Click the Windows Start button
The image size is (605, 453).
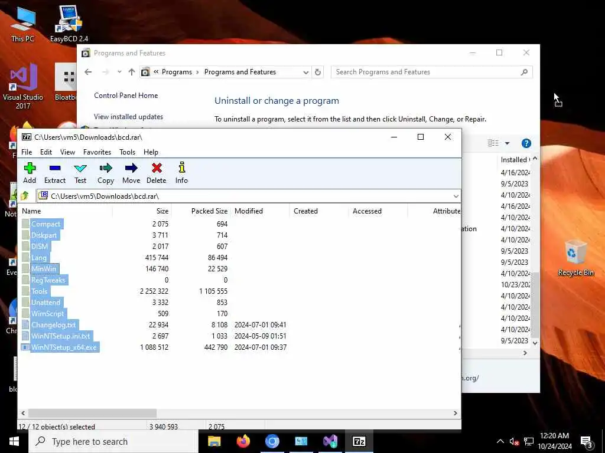[x=14, y=441]
